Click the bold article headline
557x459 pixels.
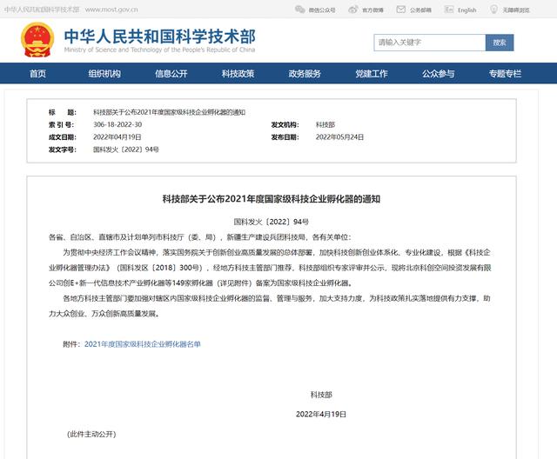point(272,199)
